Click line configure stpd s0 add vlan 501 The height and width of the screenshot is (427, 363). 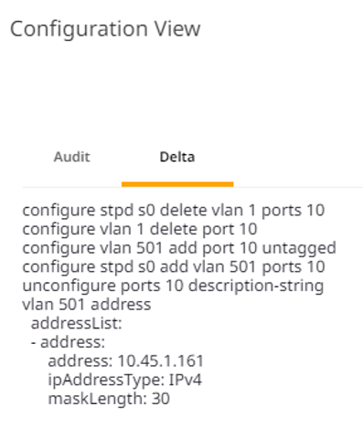[174, 266]
